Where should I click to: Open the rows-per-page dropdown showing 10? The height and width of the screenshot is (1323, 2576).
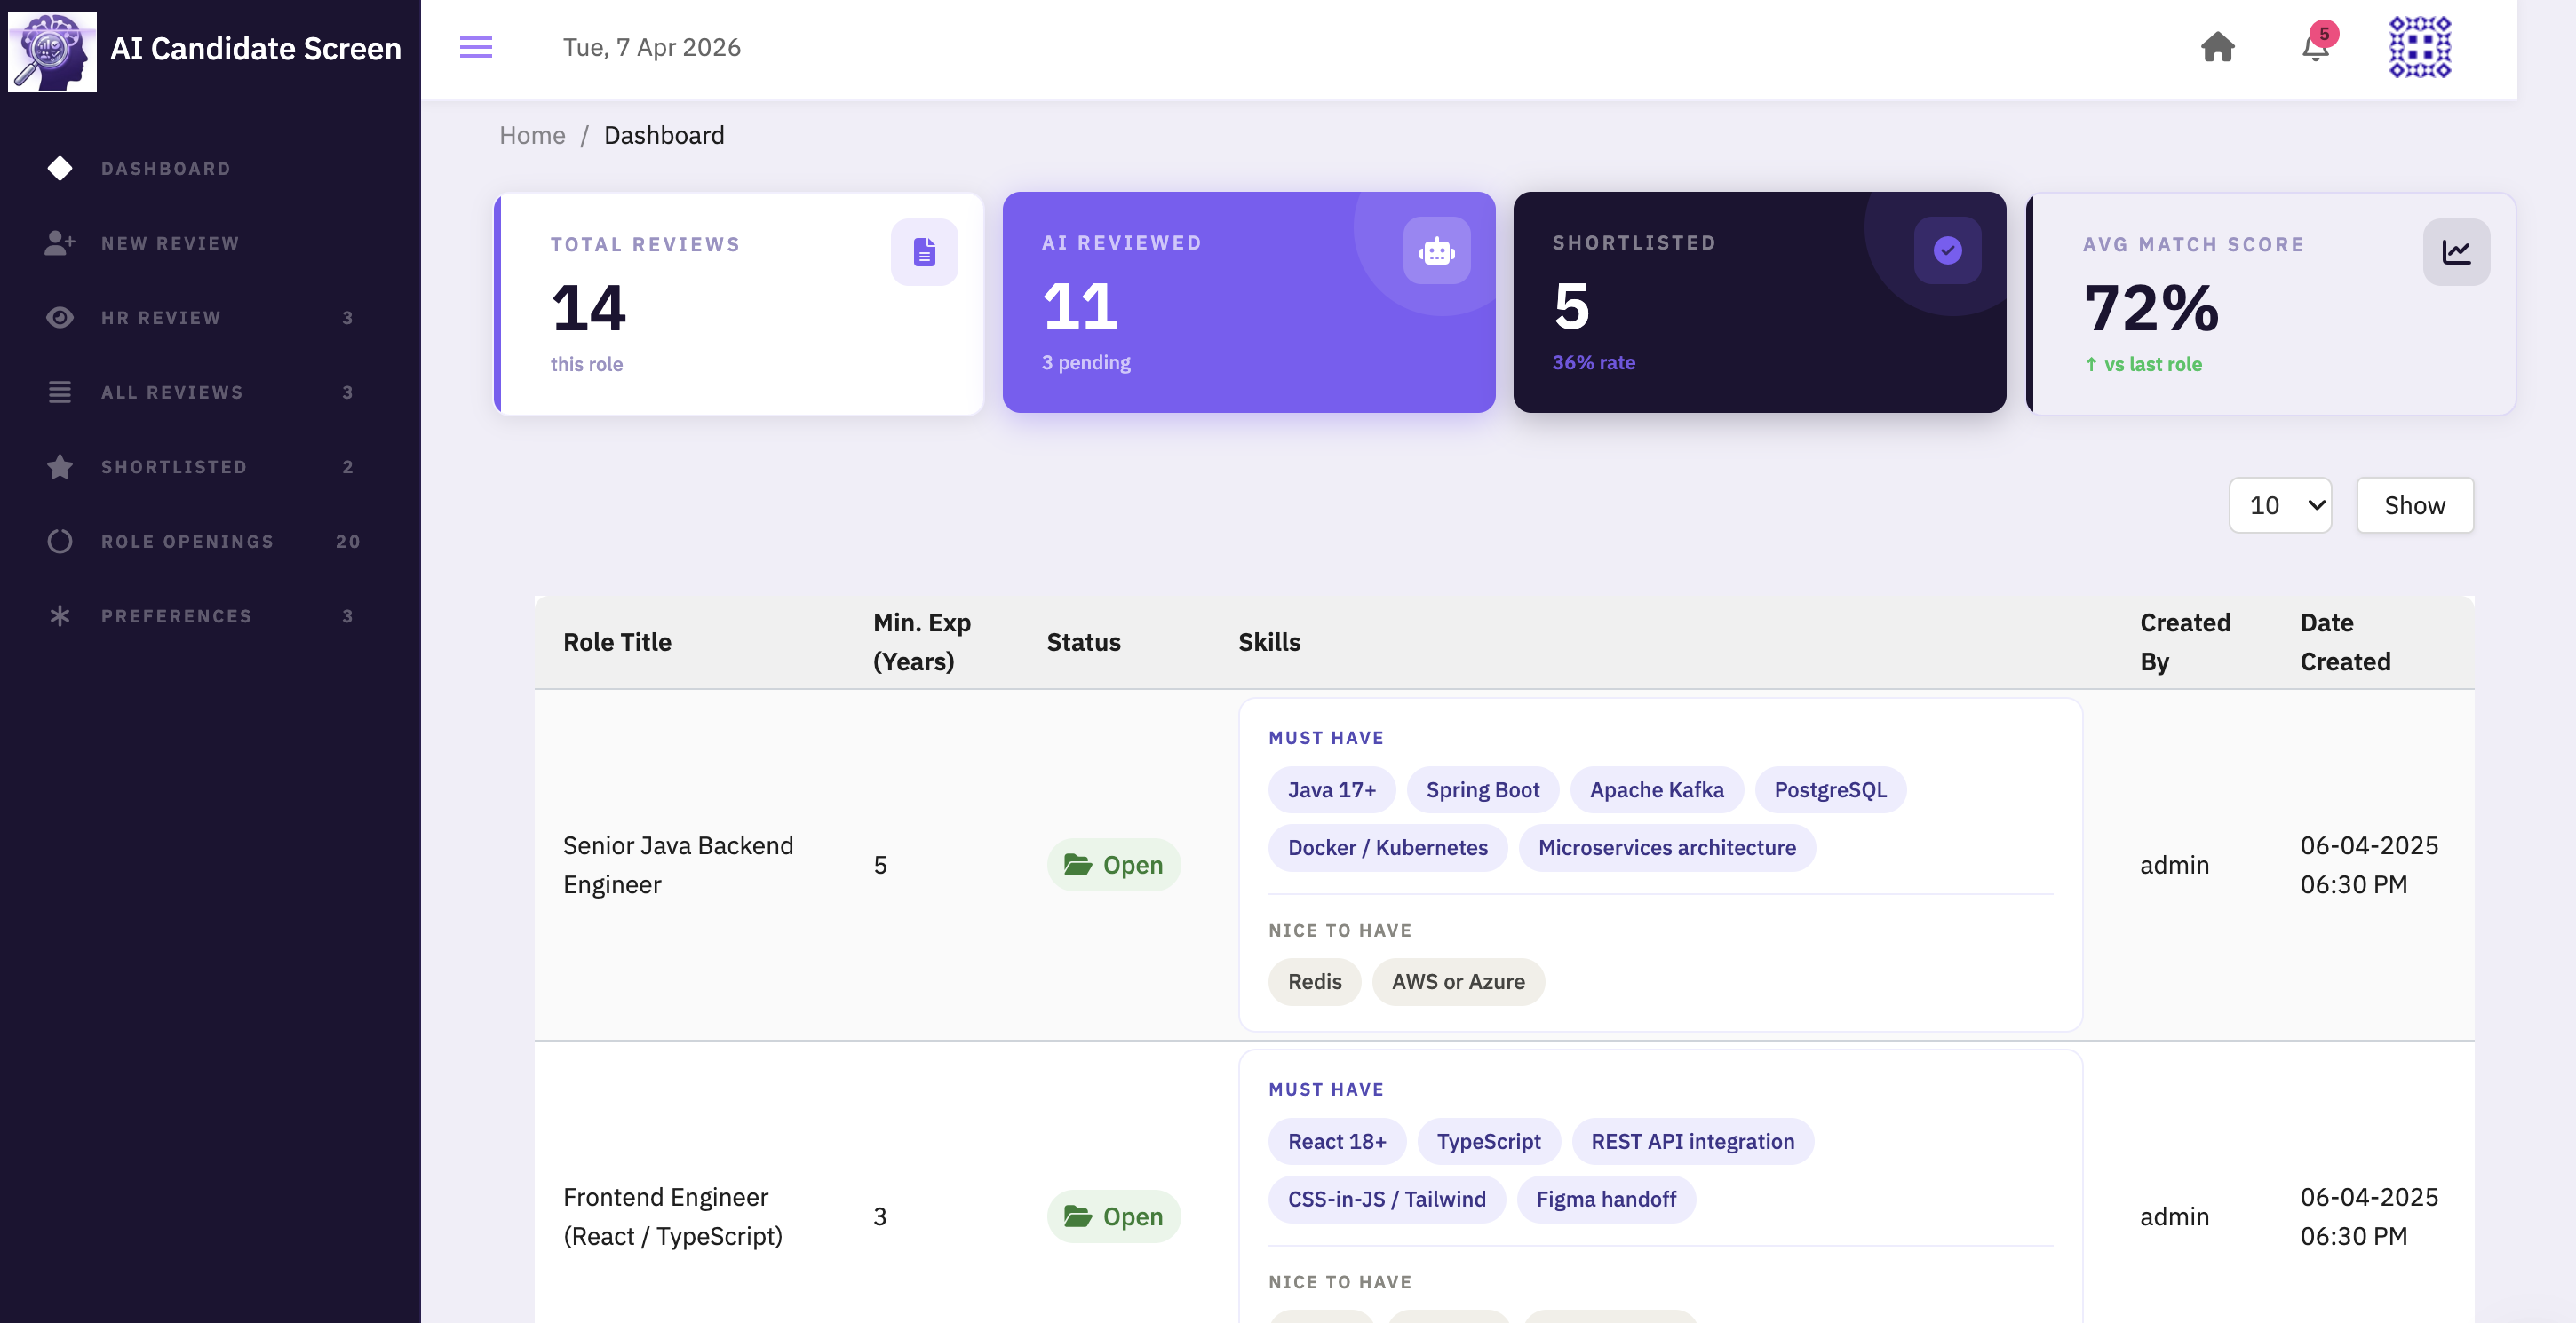coord(2280,504)
